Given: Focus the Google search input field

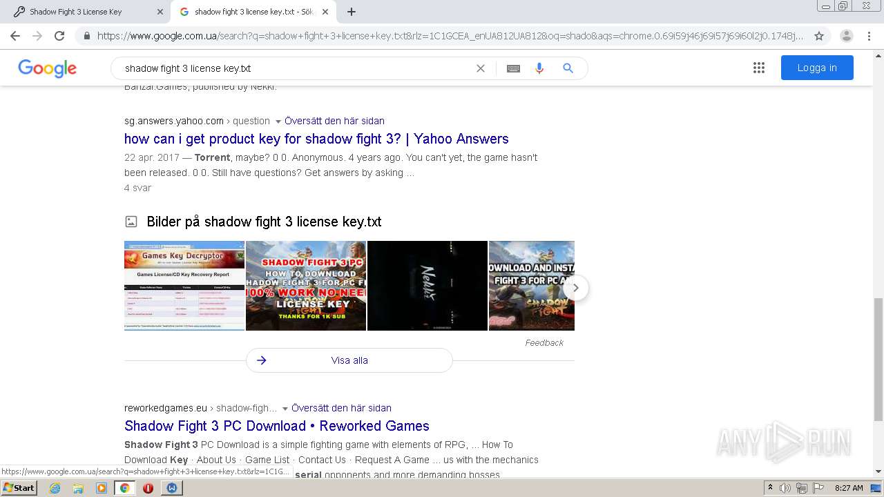Looking at the screenshot, I should (x=297, y=68).
